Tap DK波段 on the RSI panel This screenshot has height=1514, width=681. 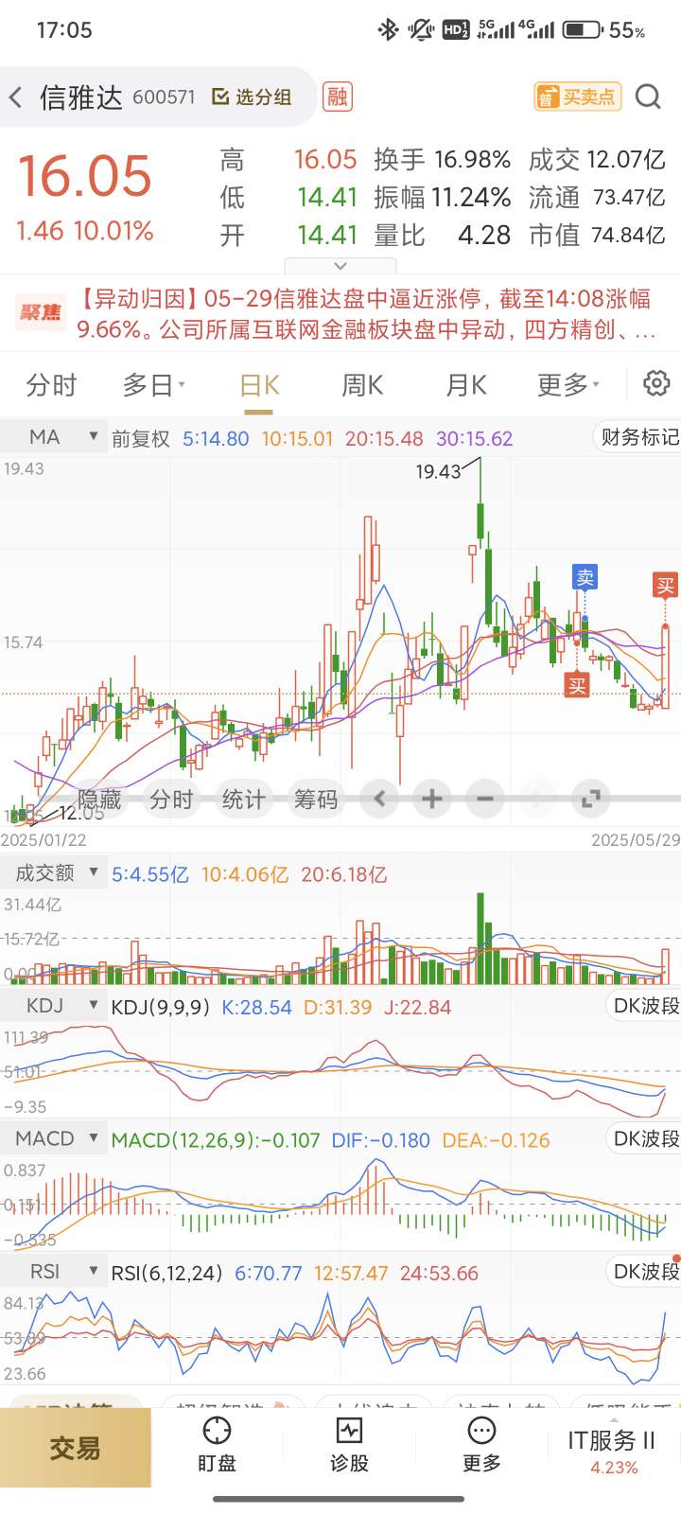coord(645,1272)
